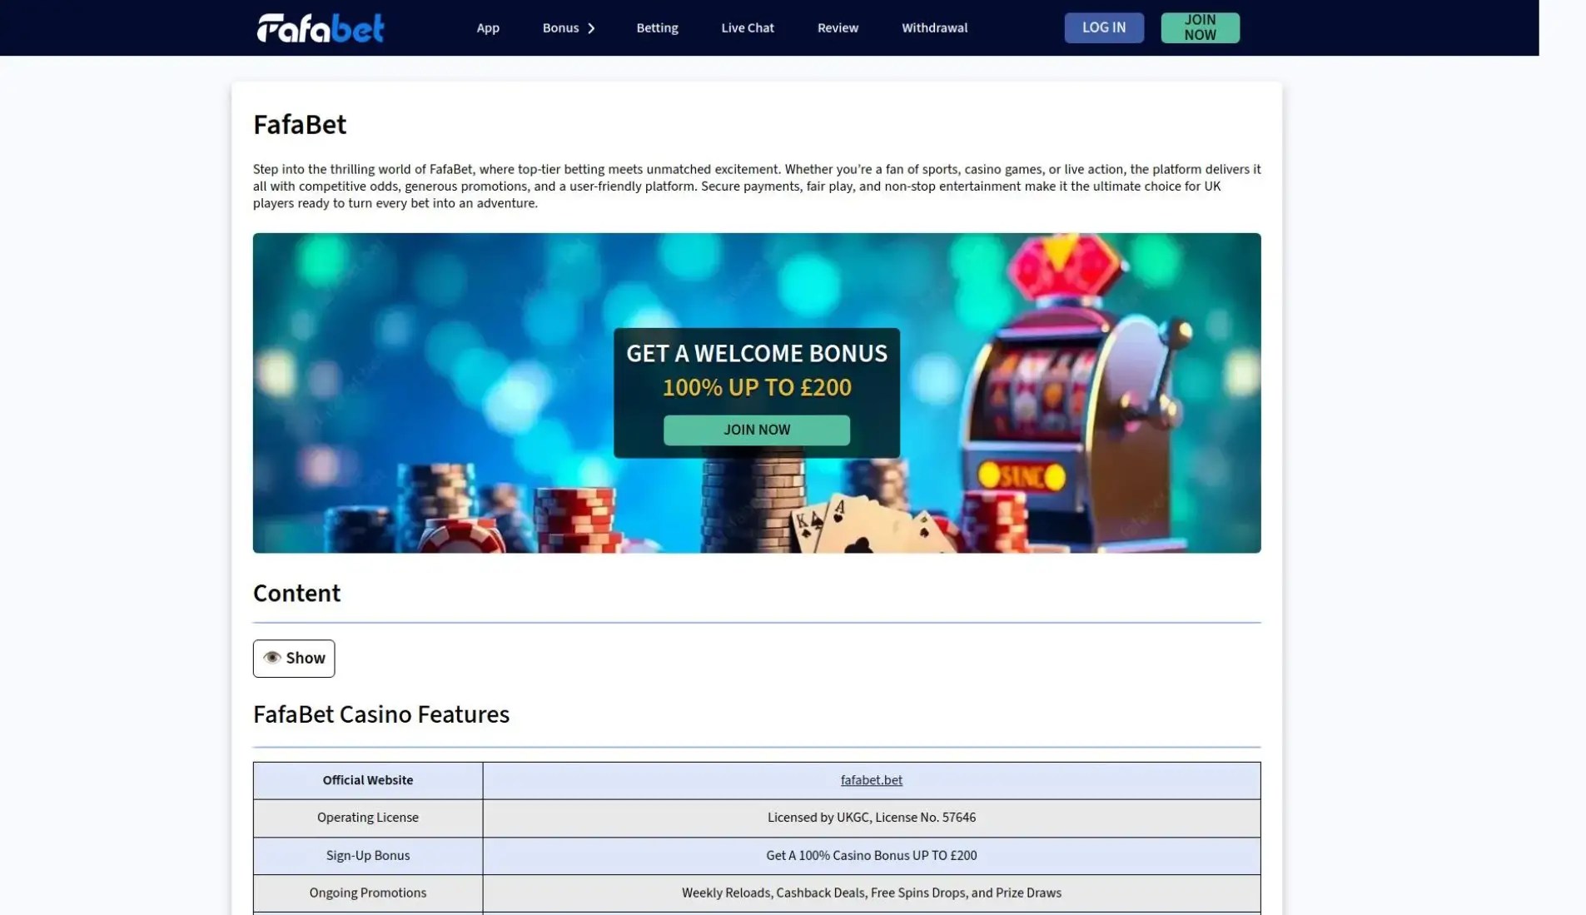1586x915 pixels.
Task: Open the Live Chat page
Action: point(748,27)
